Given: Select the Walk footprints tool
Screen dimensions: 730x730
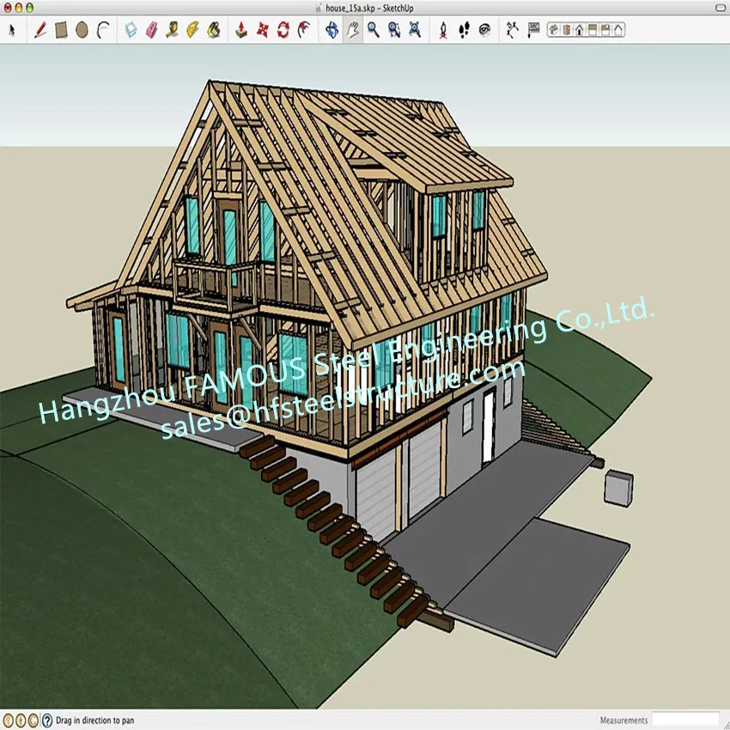Looking at the screenshot, I should [464, 30].
